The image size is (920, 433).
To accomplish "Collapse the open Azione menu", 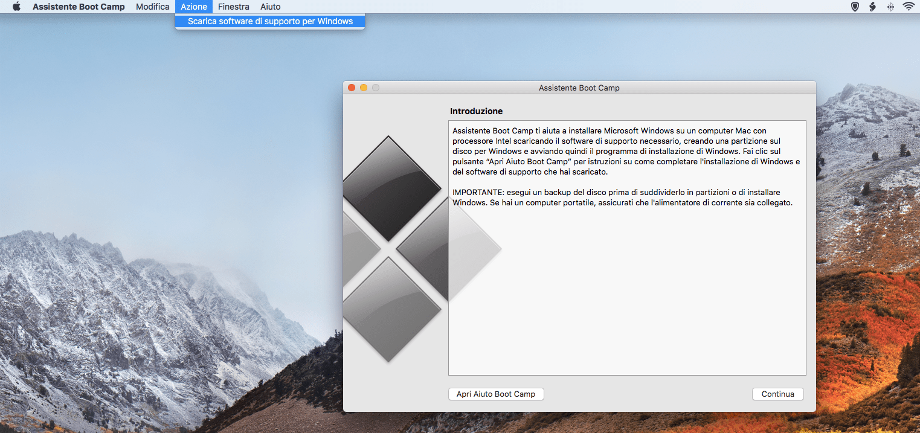I will pyautogui.click(x=194, y=7).
